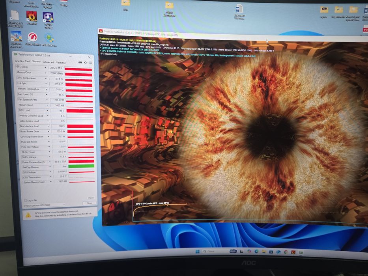The width and height of the screenshot is (368, 276).
Task: Click GPU-Z screenshot camera icon
Action: click(80, 62)
